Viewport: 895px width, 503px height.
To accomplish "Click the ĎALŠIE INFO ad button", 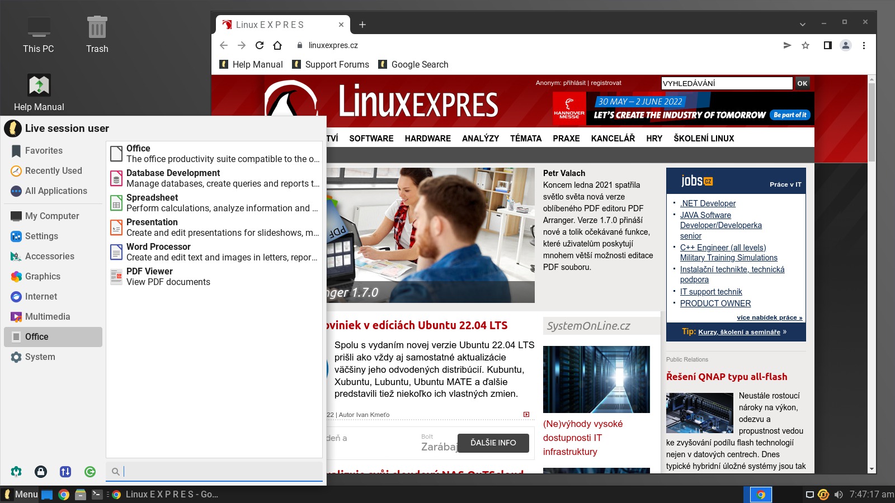I will click(493, 443).
